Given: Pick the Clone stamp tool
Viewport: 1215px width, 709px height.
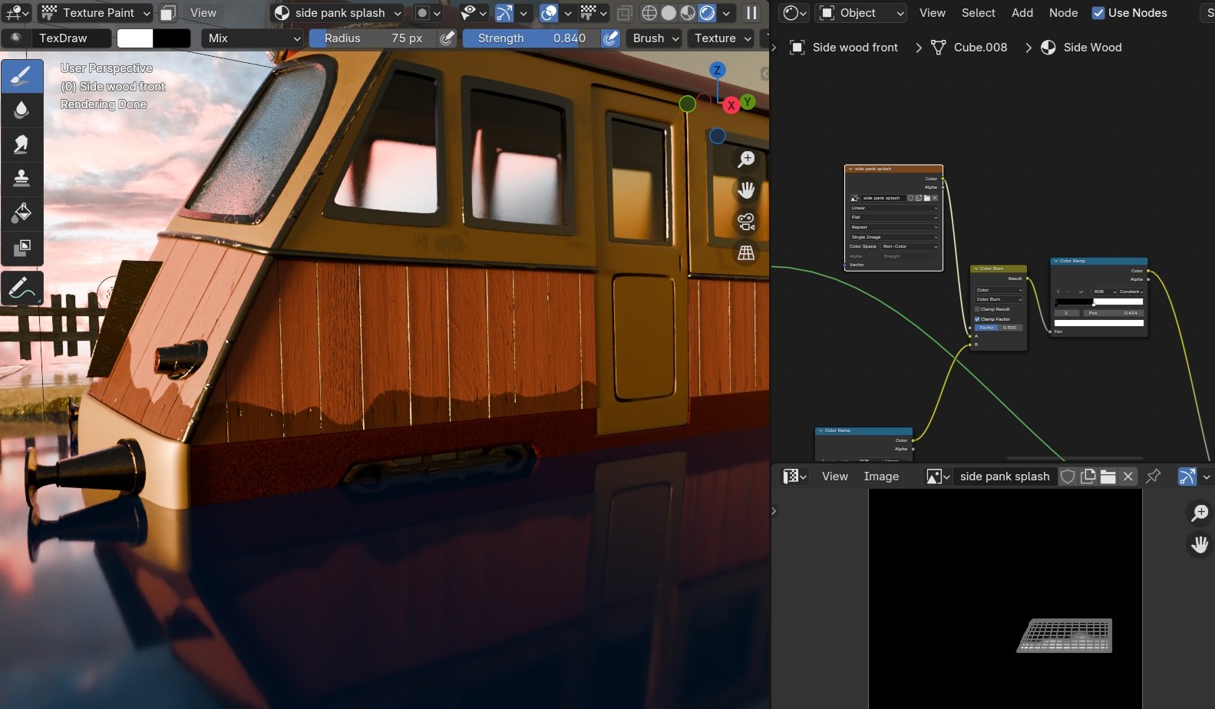Looking at the screenshot, I should coord(21,178).
